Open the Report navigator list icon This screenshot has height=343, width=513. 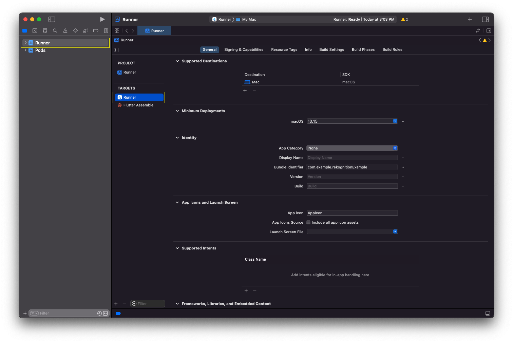pos(106,31)
